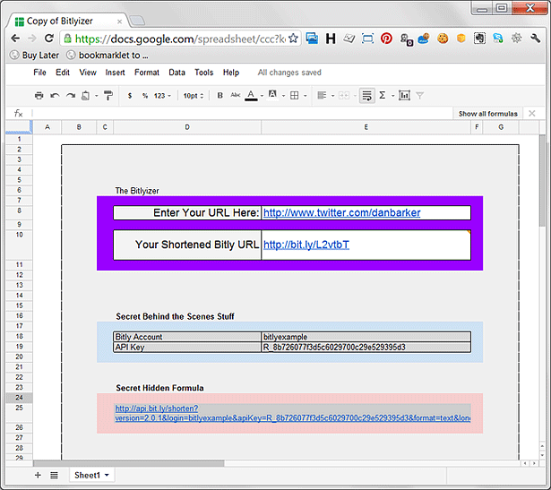The height and width of the screenshot is (490, 551).
Task: Open the File menu
Action: [x=39, y=73]
